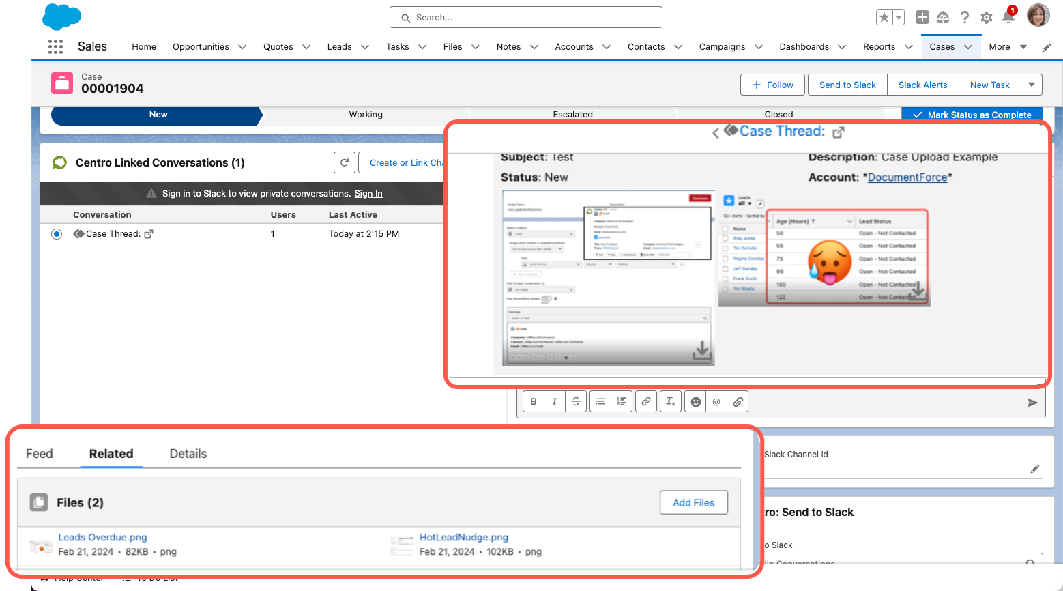
Task: Select the Working status stage
Action: 366,115
